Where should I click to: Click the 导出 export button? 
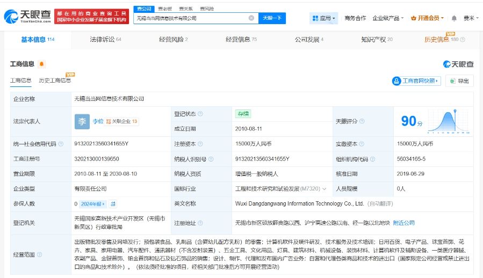pyautogui.click(x=460, y=81)
